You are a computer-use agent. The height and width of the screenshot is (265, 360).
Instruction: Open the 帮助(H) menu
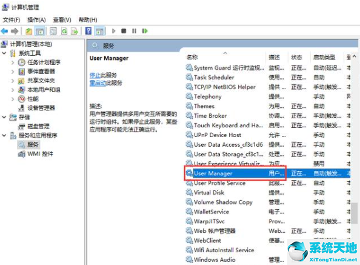click(x=88, y=20)
